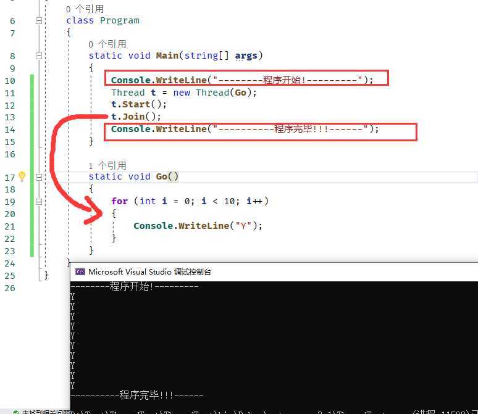The image size is (478, 414).
Task: Collapse the Main method code block
Action: pos(39,56)
